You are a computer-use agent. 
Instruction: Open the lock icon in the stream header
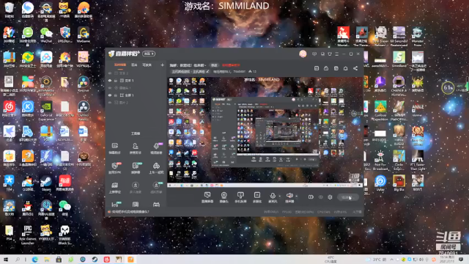pyautogui.click(x=326, y=68)
